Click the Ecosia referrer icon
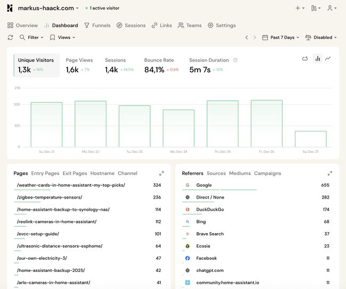The width and height of the screenshot is (346, 289). coord(187,246)
